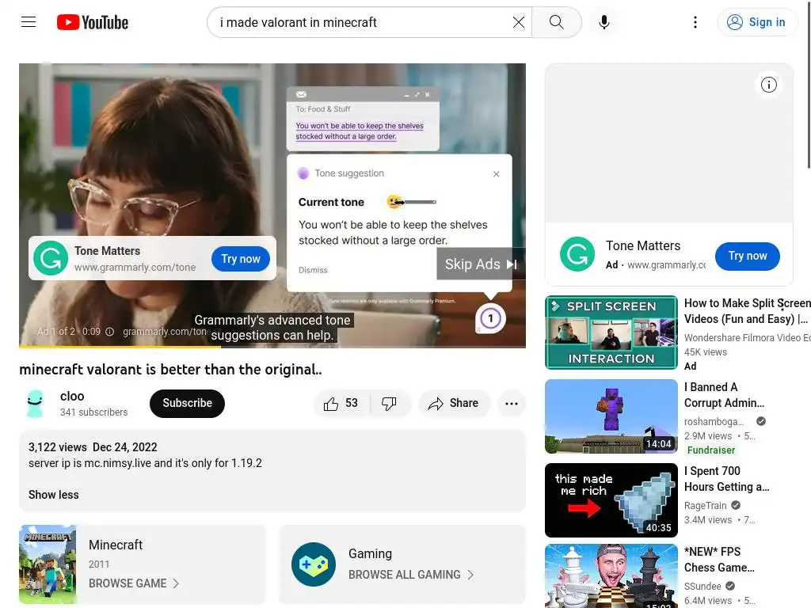This screenshot has width=811, height=608.
Task: Start voice search with microphone icon
Action: coord(603,22)
